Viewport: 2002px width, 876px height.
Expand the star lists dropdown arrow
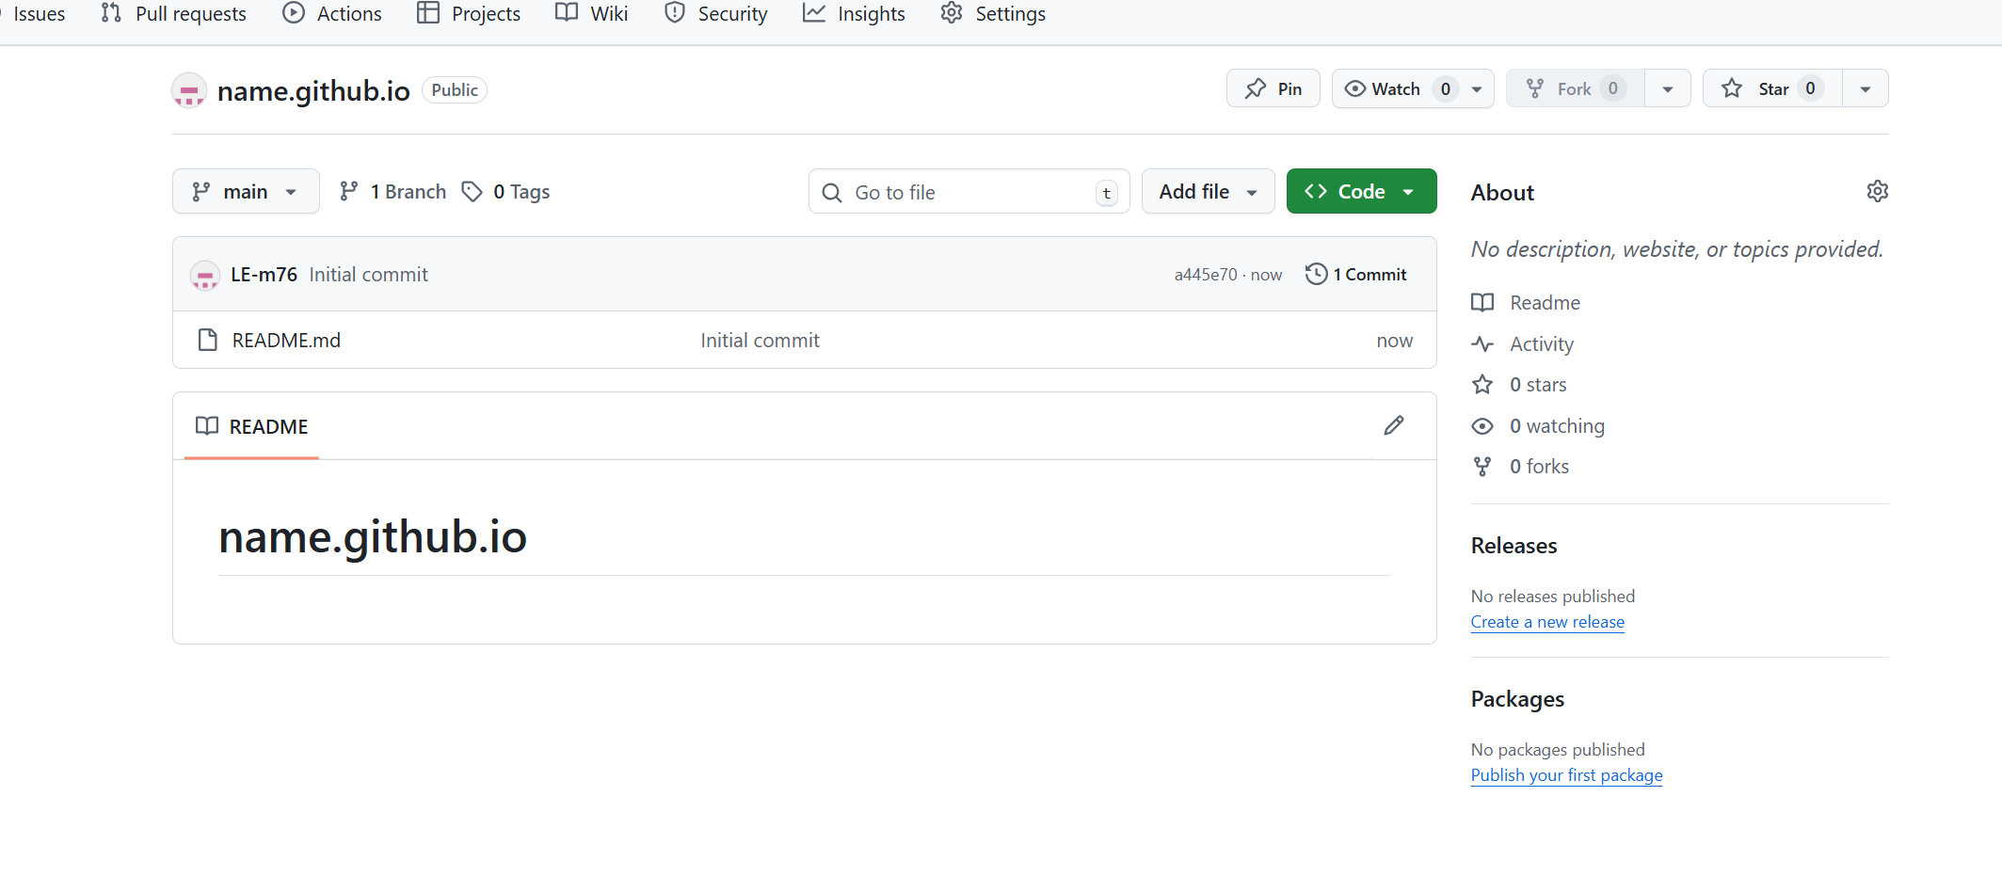point(1865,88)
